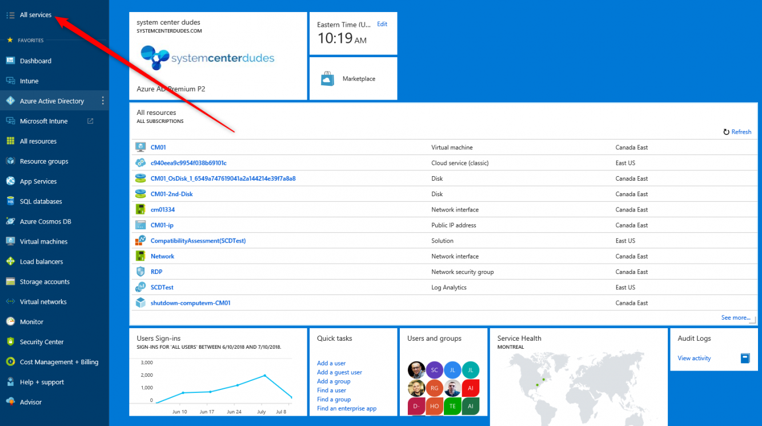Open the SCDTest Log Analytics resource
The height and width of the screenshot is (426, 762).
click(162, 288)
